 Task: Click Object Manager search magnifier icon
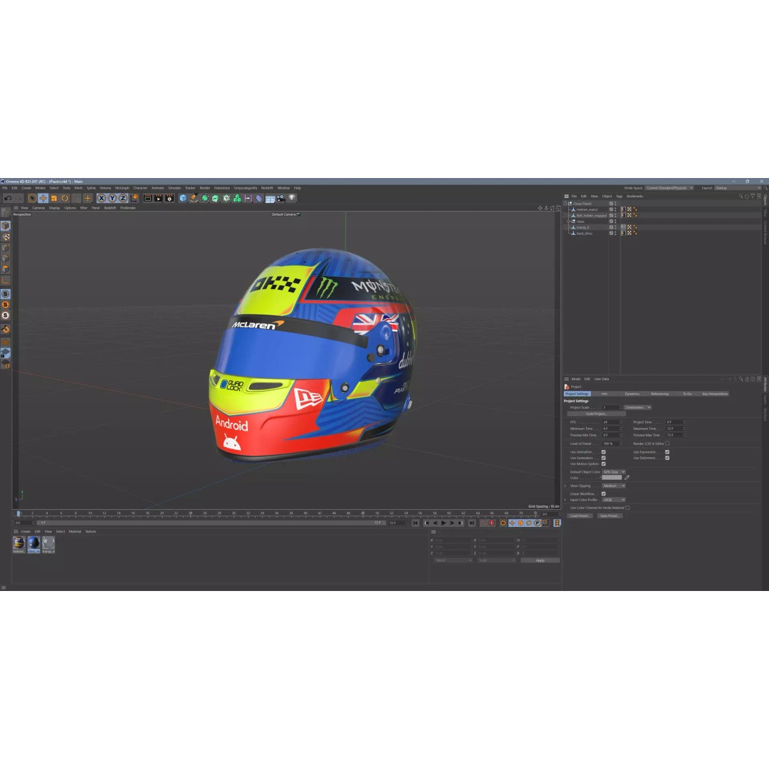[x=741, y=197]
